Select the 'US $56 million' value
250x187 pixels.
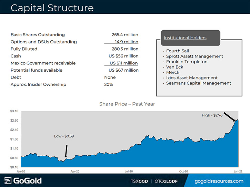pyautogui.click(x=123, y=56)
